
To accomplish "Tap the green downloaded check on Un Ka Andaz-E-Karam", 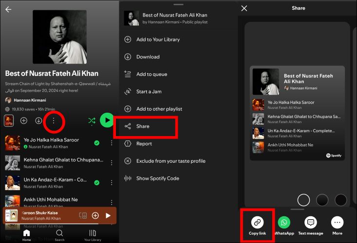I will 97,183.
